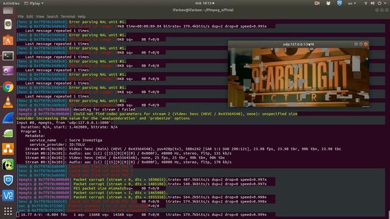Open Rhythmbox from the dock

coord(8,24)
